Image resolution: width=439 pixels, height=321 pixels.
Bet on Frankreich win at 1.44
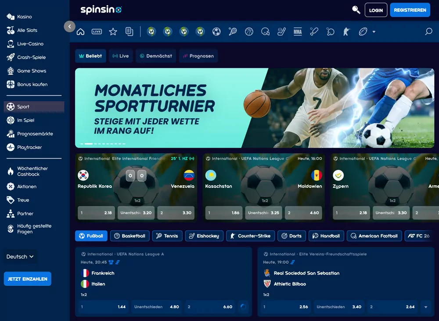coord(103,307)
